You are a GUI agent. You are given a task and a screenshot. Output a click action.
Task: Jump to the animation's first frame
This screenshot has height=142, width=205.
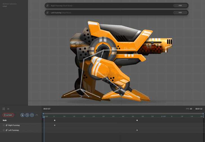coord(8,109)
